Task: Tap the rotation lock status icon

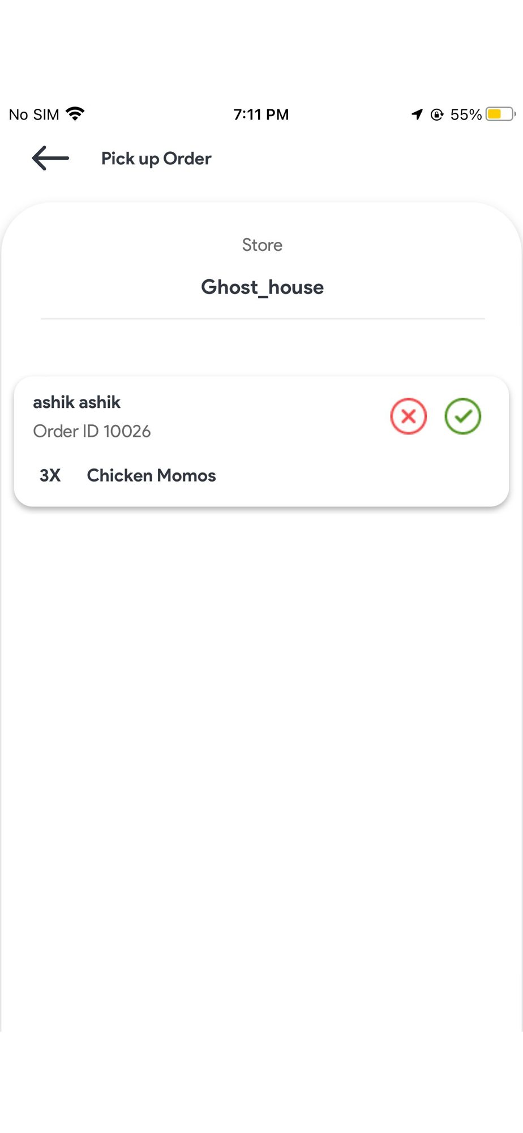Action: click(437, 114)
